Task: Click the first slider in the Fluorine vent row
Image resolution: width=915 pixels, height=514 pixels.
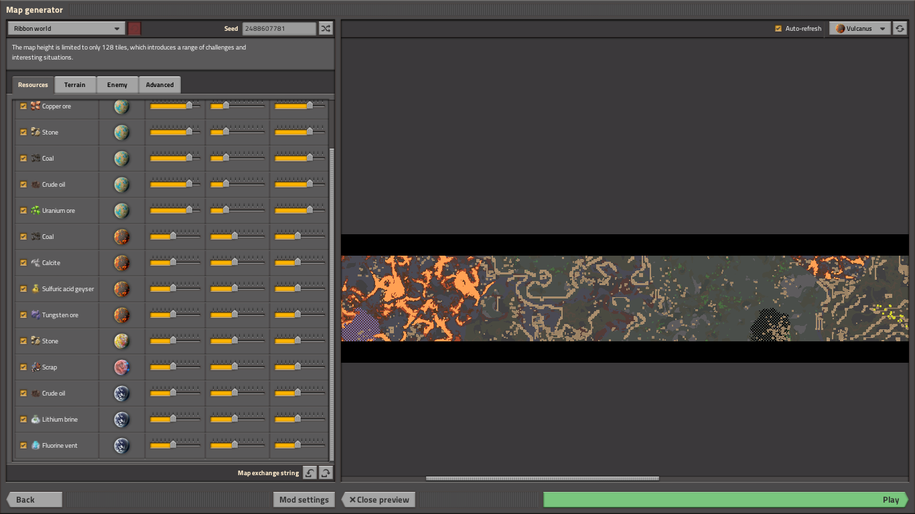Action: pos(174,445)
